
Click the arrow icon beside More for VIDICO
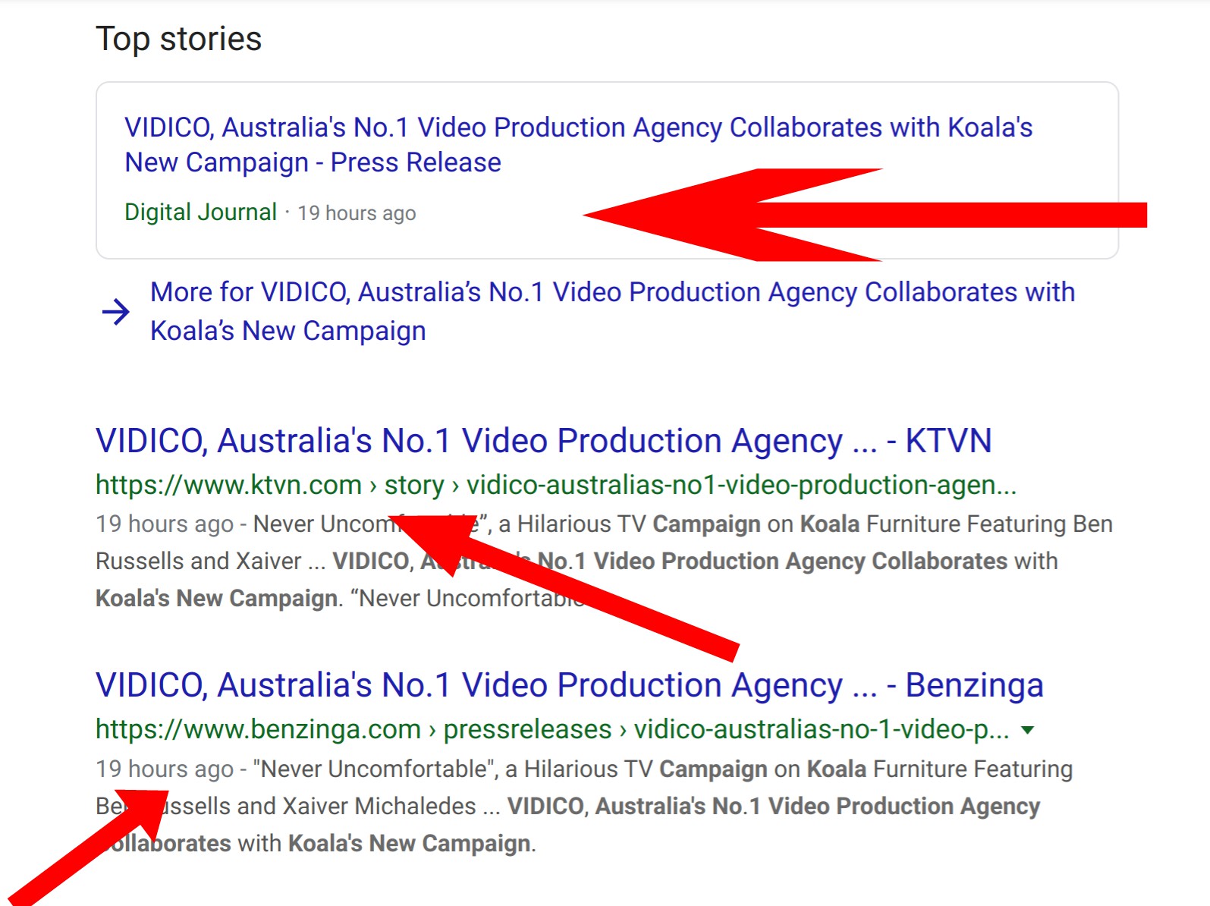pos(116,311)
